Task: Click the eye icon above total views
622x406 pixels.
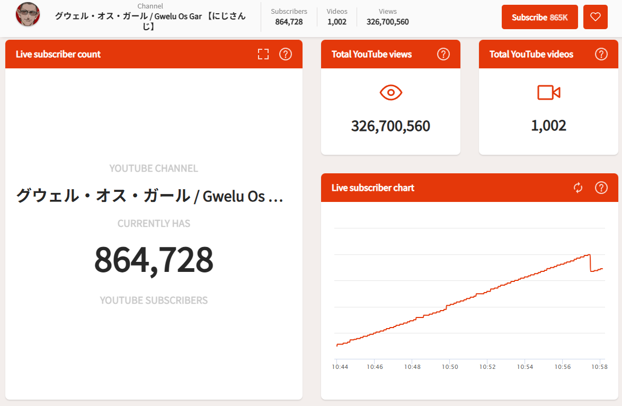Action: 391,93
